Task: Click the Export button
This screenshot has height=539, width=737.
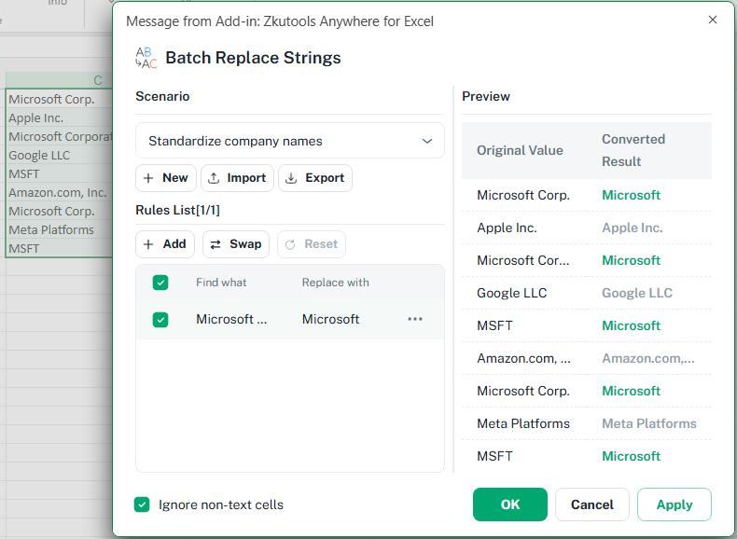Action: [315, 178]
